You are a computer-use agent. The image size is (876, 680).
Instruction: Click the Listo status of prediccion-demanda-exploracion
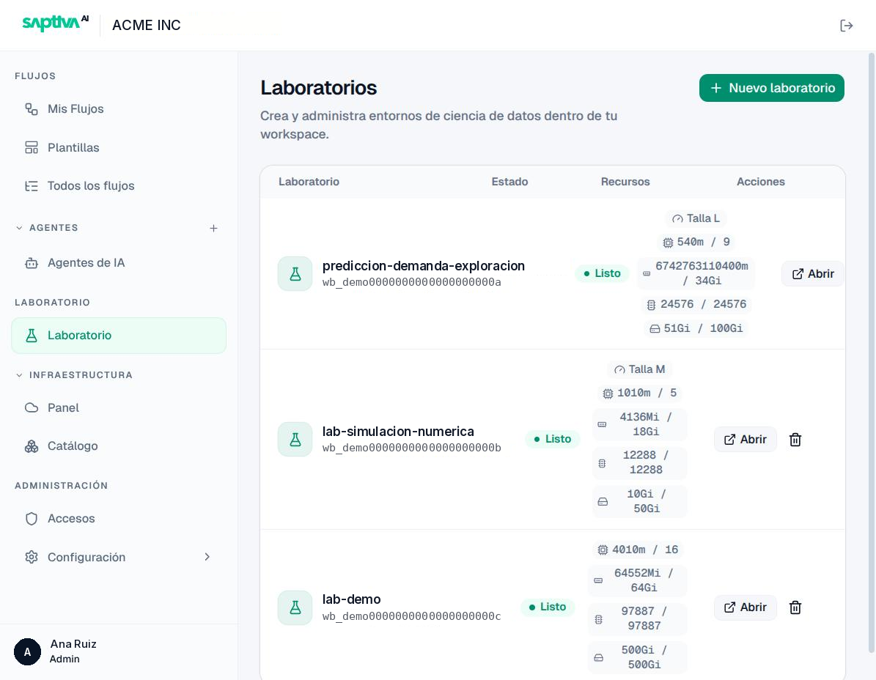[x=602, y=273]
